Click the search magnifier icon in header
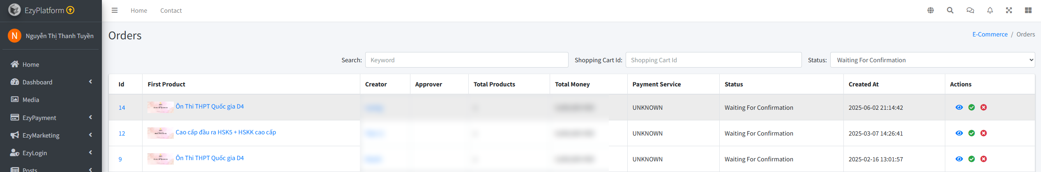1041x172 pixels. (x=950, y=11)
